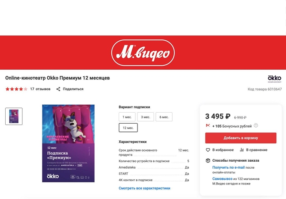This screenshot has width=286, height=199.
Task: Open the 17 отзывов reviews link
Action: (40, 89)
